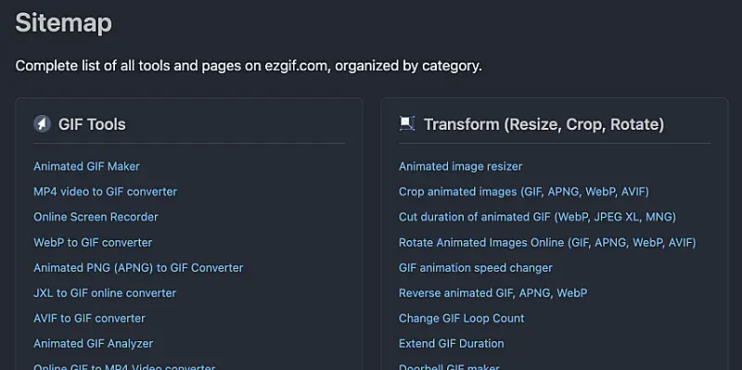Open the Change GIF Loop Count link
The height and width of the screenshot is (370, 742).
pyautogui.click(x=461, y=318)
